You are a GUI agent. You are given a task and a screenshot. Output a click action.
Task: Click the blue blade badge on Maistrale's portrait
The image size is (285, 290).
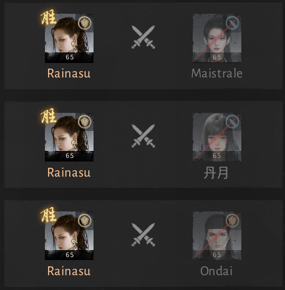233,23
